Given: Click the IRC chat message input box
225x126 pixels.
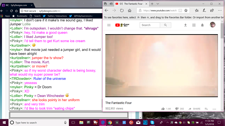Looking at the screenshot, I should [x=69, y=115].
